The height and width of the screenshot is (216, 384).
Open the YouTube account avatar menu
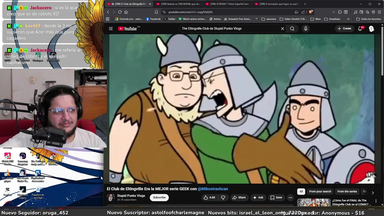[x=371, y=28]
